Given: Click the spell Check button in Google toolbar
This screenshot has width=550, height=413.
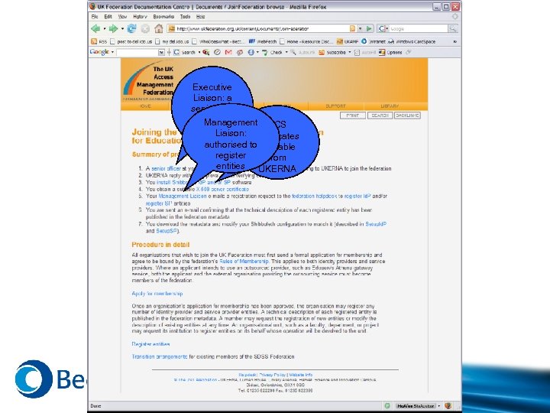Looking at the screenshot, I should pos(273,52).
